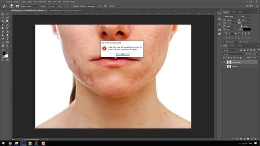Open the Archivo menu

pyautogui.click(x=9, y=2)
